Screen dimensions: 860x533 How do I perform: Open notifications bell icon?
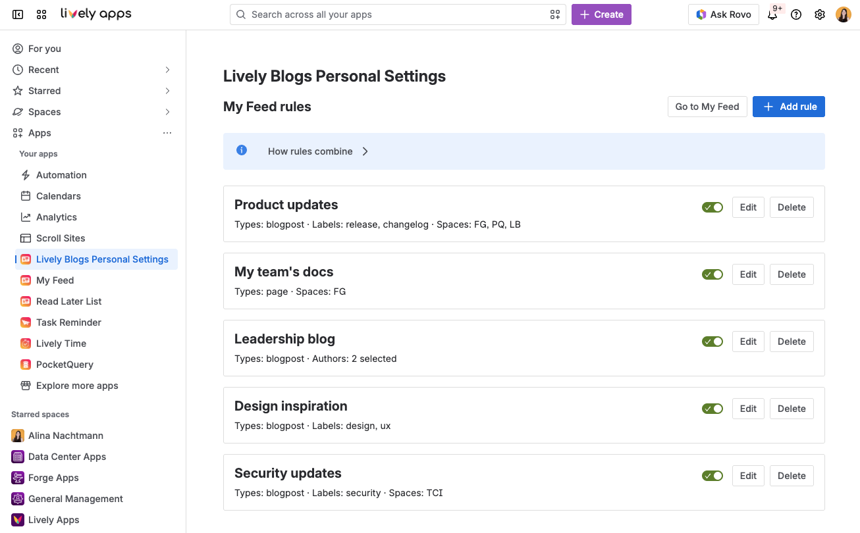click(x=772, y=14)
